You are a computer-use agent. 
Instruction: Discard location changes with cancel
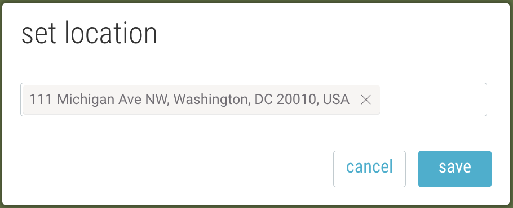click(369, 169)
